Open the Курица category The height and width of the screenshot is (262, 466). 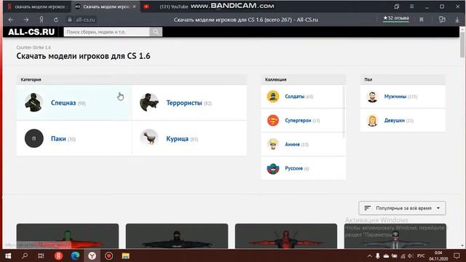click(189, 138)
